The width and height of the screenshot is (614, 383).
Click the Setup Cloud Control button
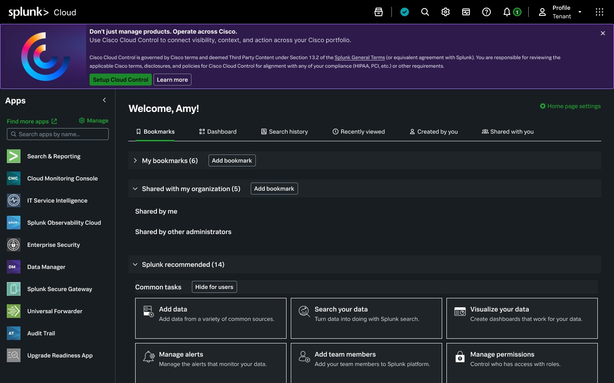(x=121, y=80)
